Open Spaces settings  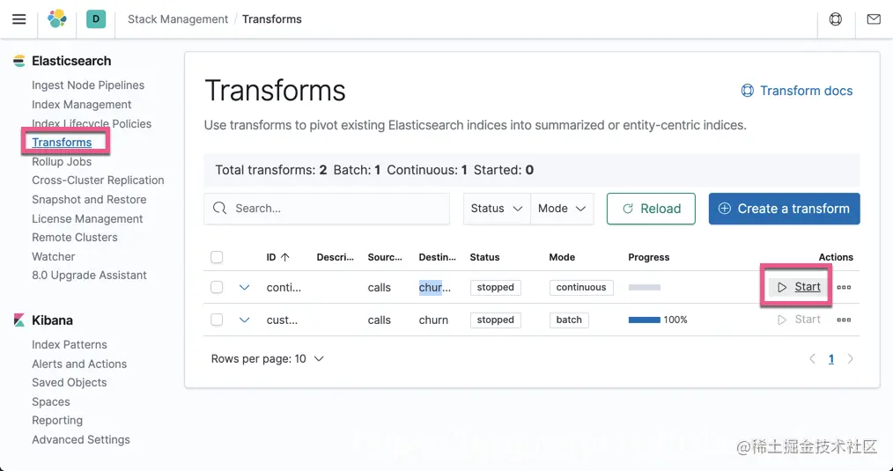click(x=51, y=402)
